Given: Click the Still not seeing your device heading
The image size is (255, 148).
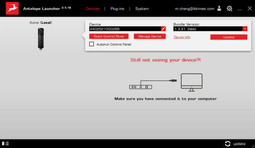Looking at the screenshot, I should (x=166, y=60).
